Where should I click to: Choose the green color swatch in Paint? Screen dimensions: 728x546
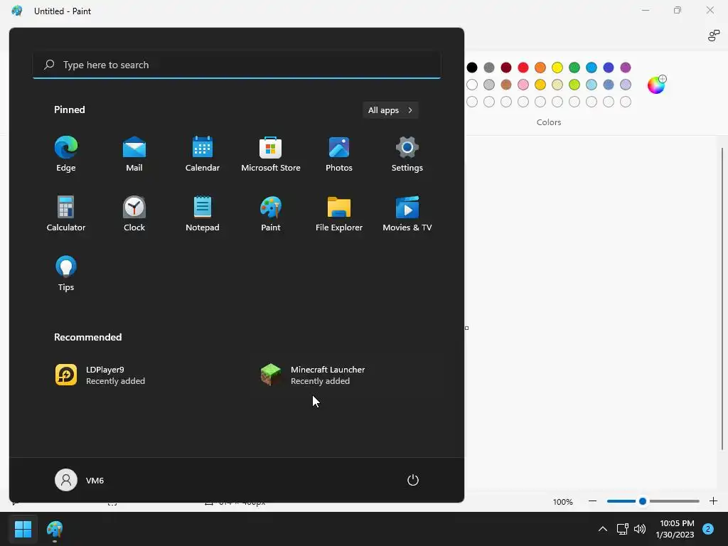click(574, 68)
